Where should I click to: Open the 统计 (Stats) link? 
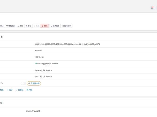10,90
